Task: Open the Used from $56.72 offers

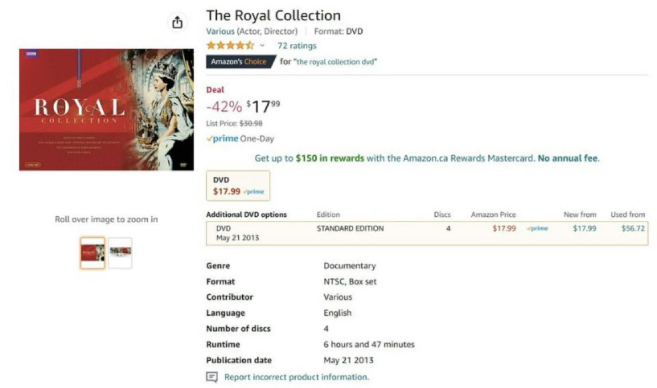Action: (x=633, y=228)
